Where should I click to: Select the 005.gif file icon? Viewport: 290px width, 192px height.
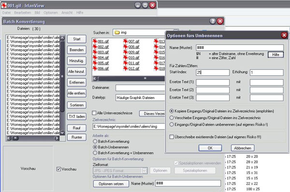pyautogui.click(x=95, y=63)
